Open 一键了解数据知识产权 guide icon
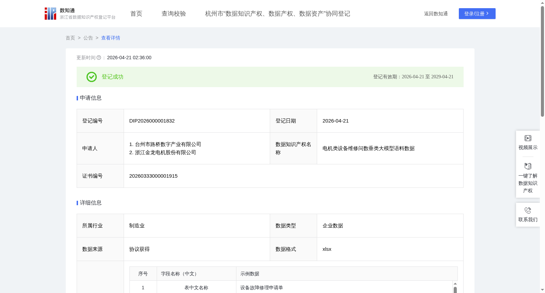The height and width of the screenshot is (293, 545). coord(528,166)
